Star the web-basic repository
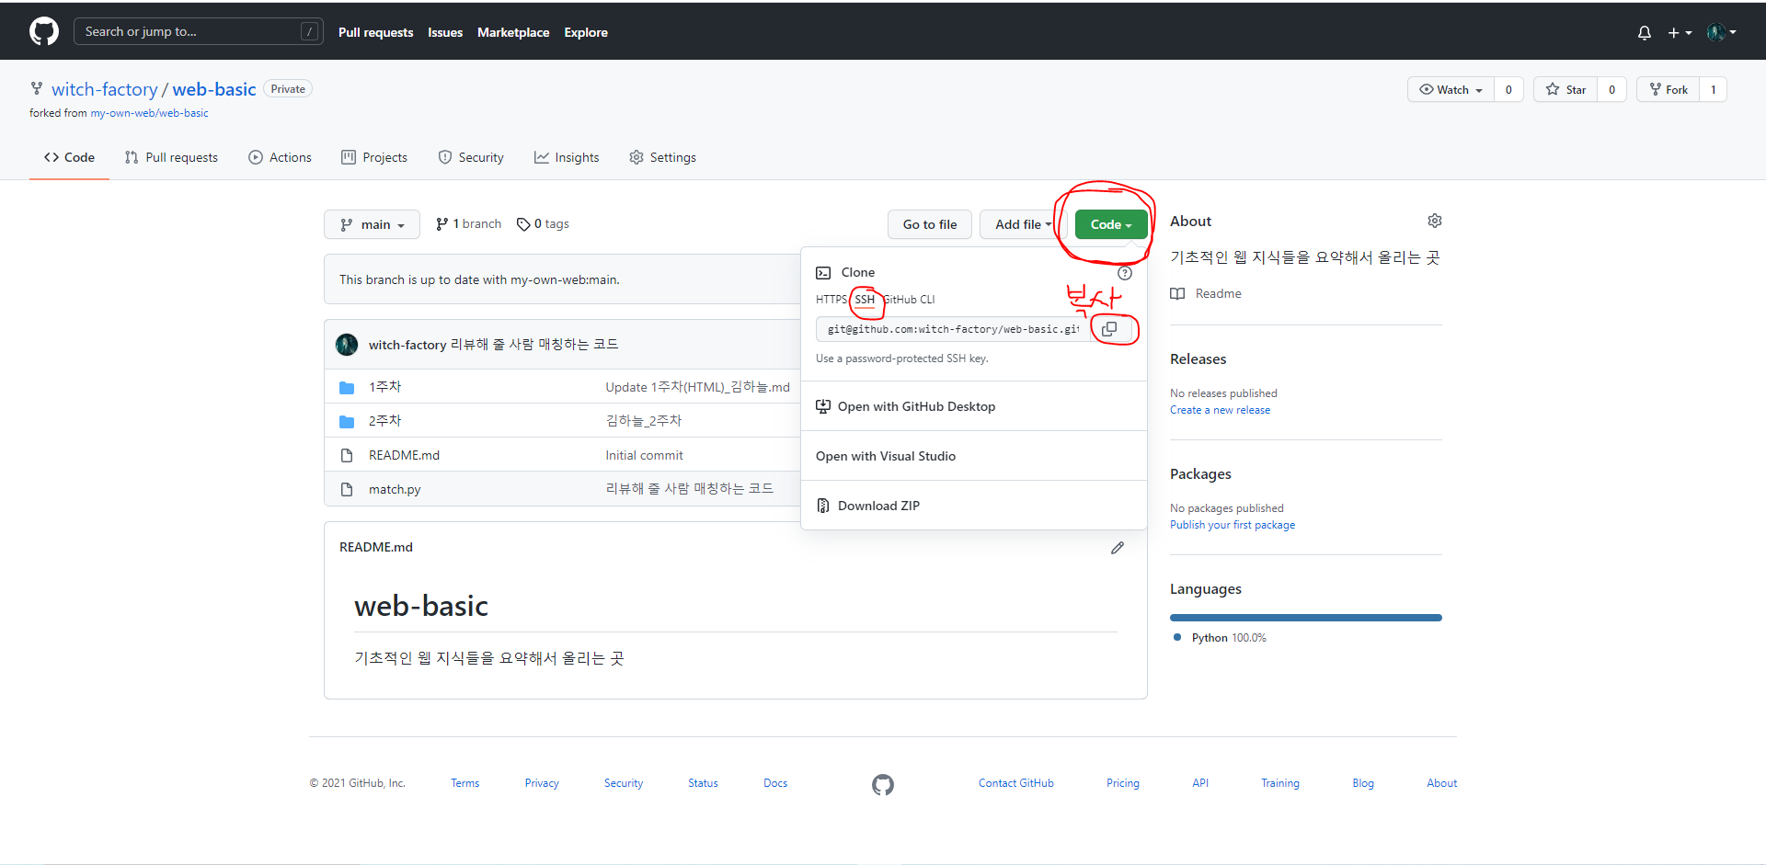The width and height of the screenshot is (1766, 865). click(x=1566, y=90)
